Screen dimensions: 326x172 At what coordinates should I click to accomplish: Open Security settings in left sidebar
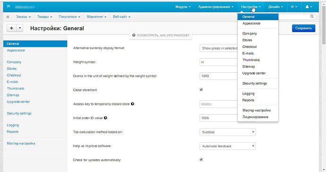point(19,113)
